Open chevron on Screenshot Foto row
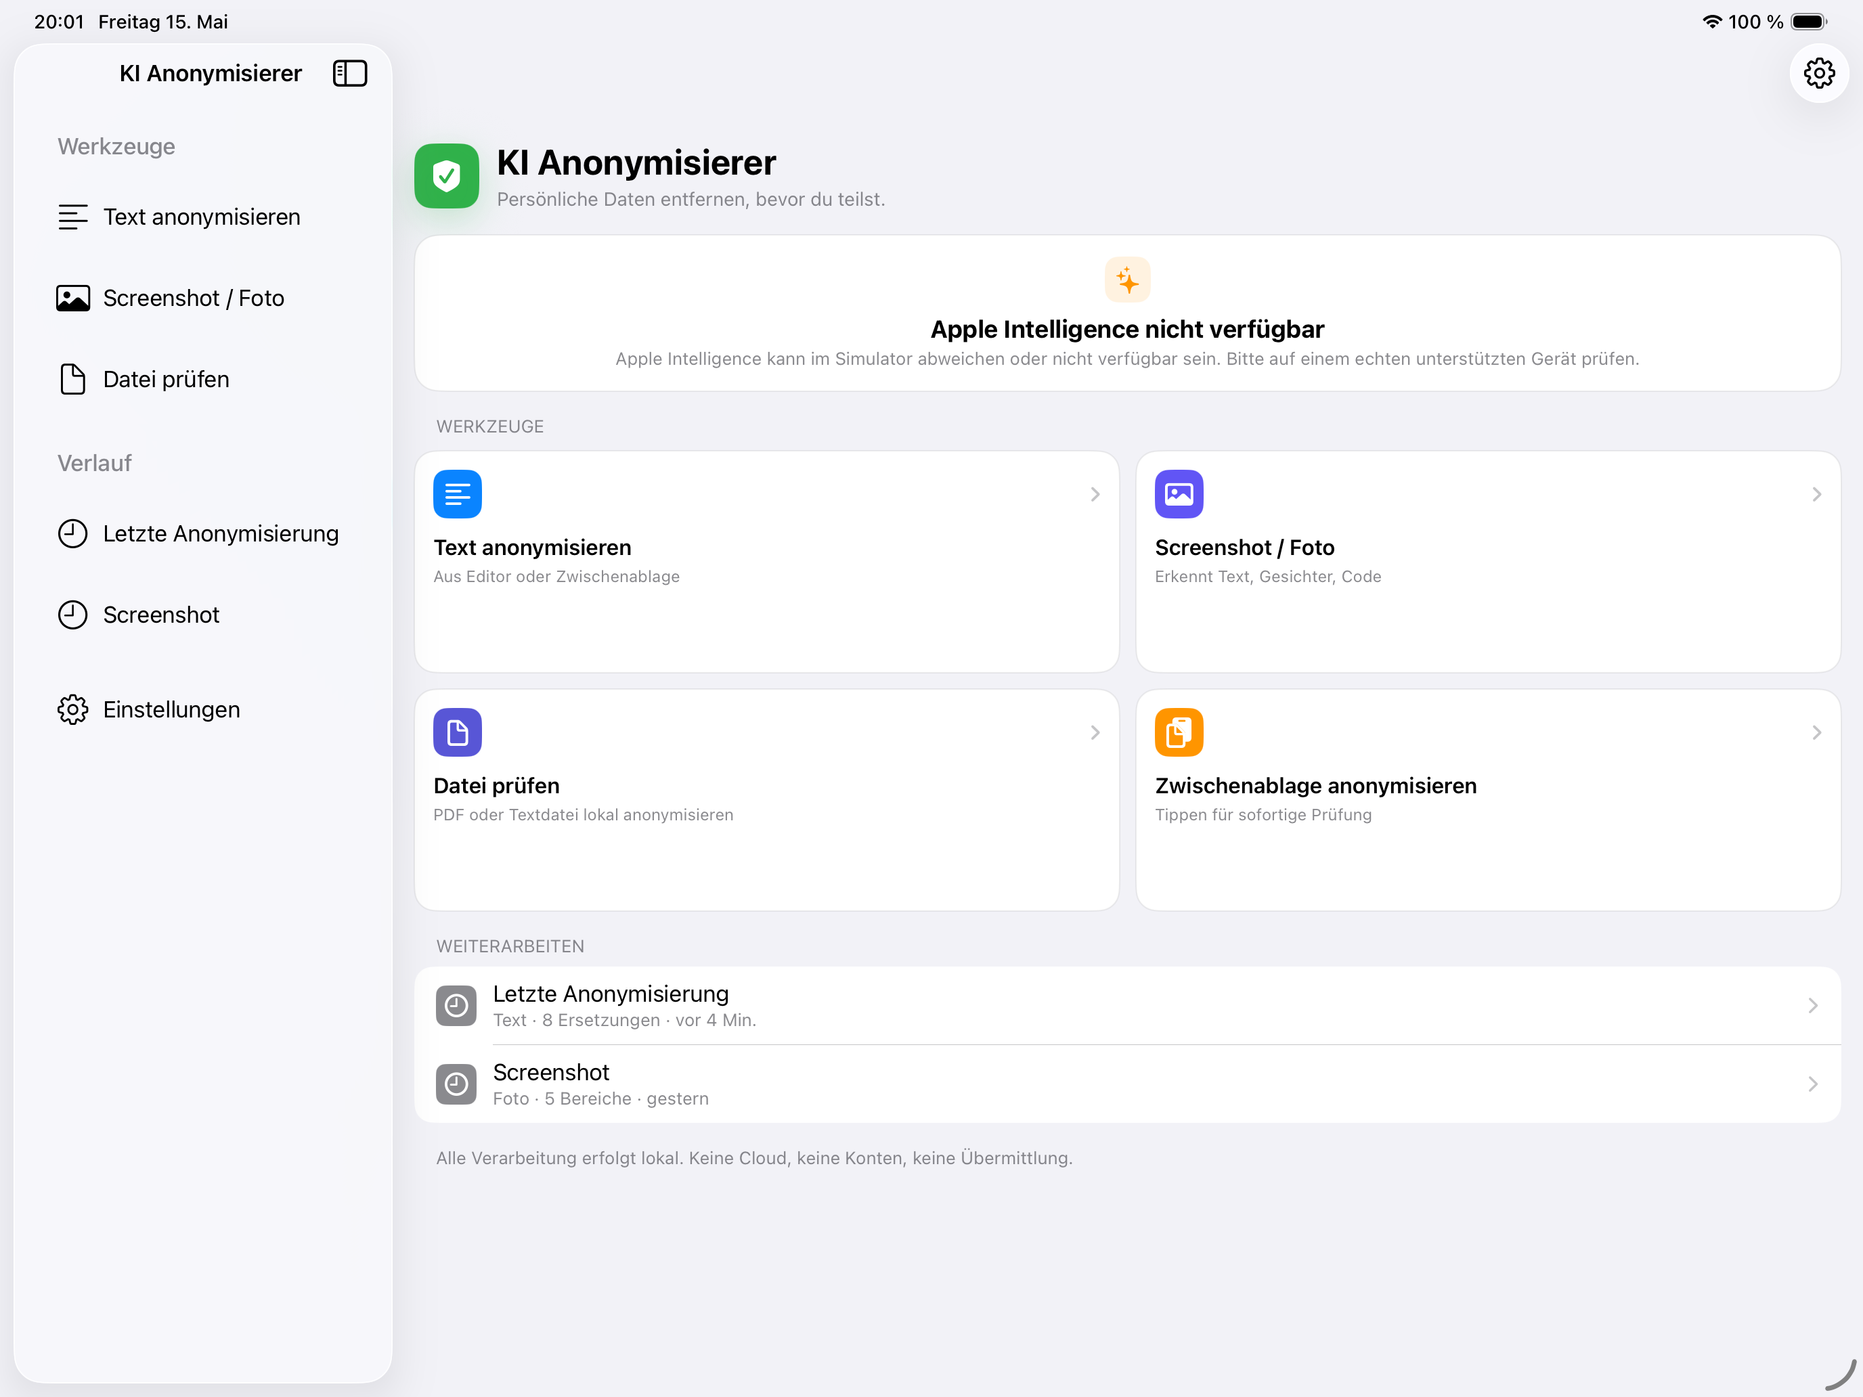This screenshot has height=1397, width=1863. click(1814, 1084)
